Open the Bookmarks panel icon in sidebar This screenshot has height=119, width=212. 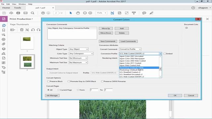4,30
